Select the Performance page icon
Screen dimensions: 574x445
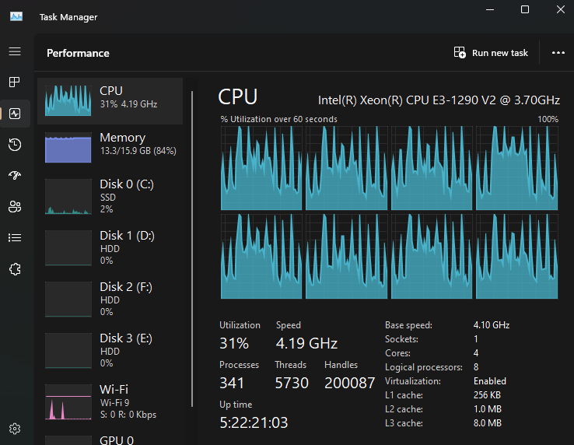click(15, 114)
